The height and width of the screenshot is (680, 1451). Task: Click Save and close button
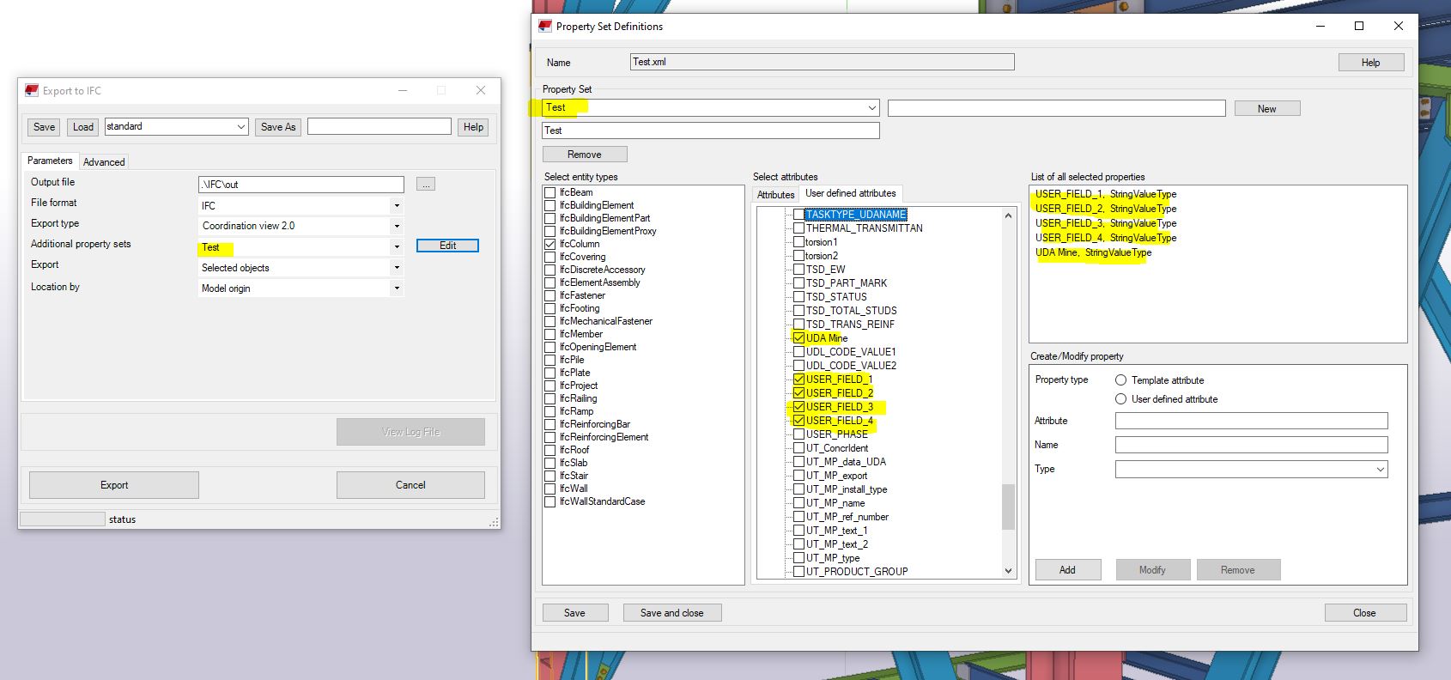672,613
